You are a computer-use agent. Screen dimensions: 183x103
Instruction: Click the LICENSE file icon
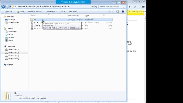pos(32,26)
